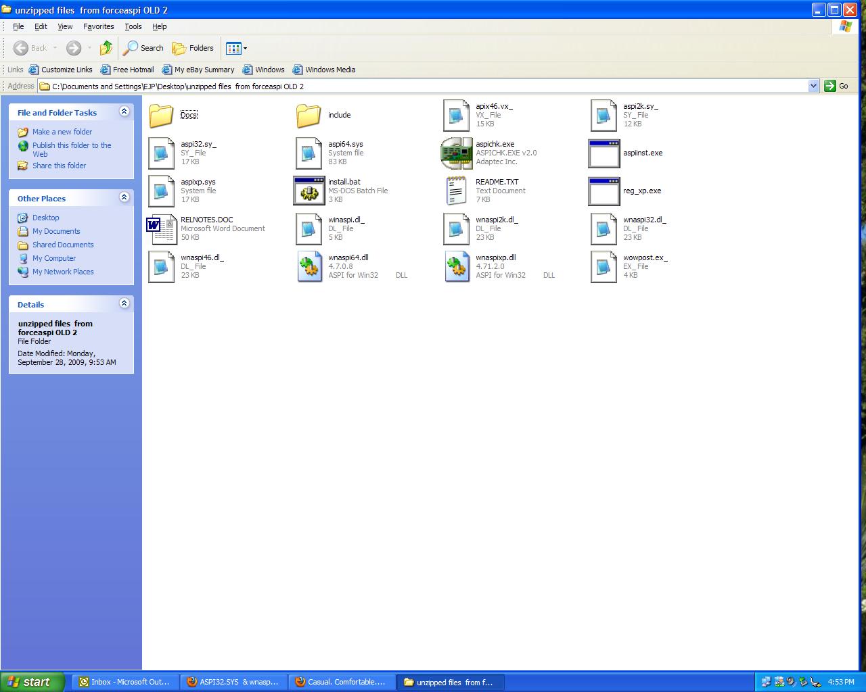866x692 pixels.
Task: Open the Forward history dropdown arrow
Action: tap(89, 48)
